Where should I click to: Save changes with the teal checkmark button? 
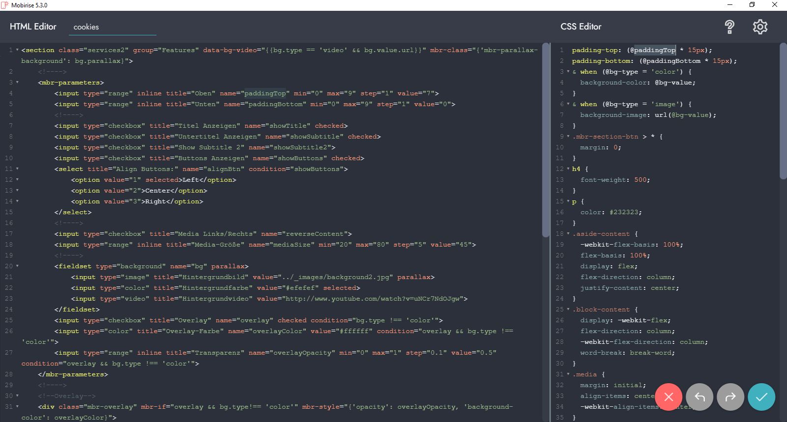761,397
